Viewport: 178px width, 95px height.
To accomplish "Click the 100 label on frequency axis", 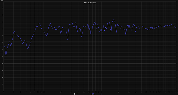I will pos(44,92).
